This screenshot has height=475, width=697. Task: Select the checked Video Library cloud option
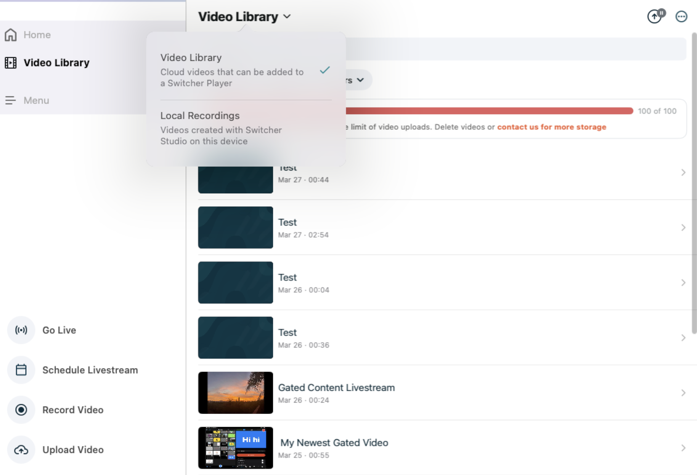coord(246,70)
